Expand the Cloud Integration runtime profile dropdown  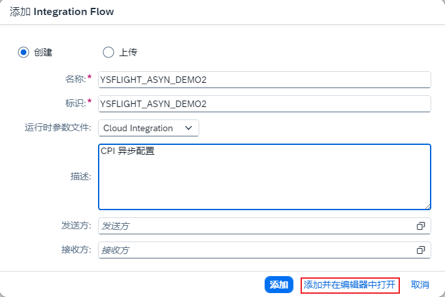148,129
